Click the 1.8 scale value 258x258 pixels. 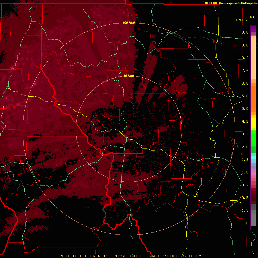tap(245, 160)
